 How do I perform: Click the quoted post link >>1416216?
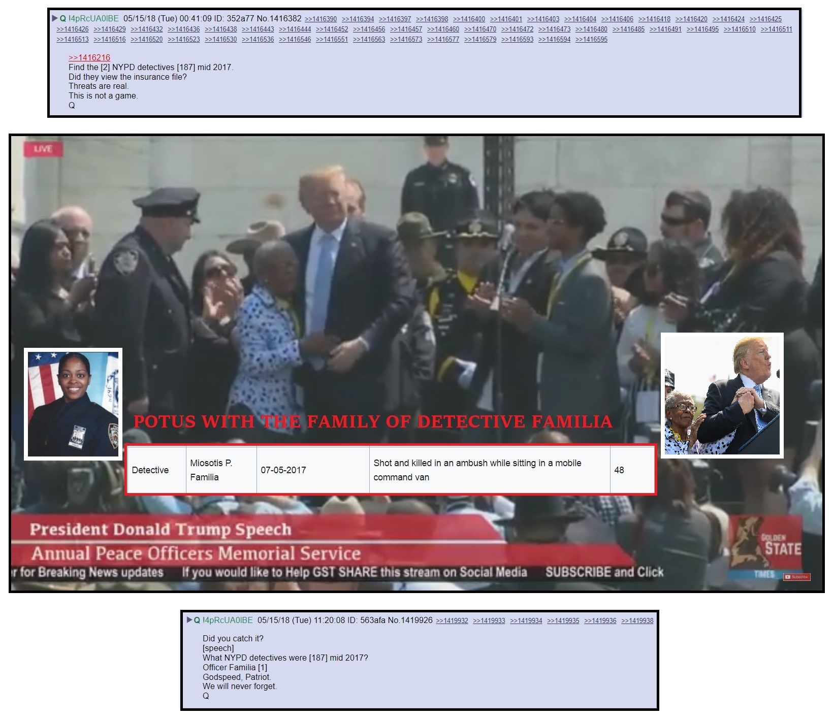coord(89,57)
